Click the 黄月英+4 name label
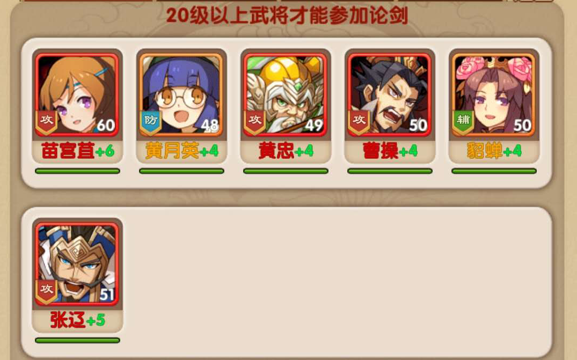Image resolution: width=577 pixels, height=360 pixels. (182, 151)
